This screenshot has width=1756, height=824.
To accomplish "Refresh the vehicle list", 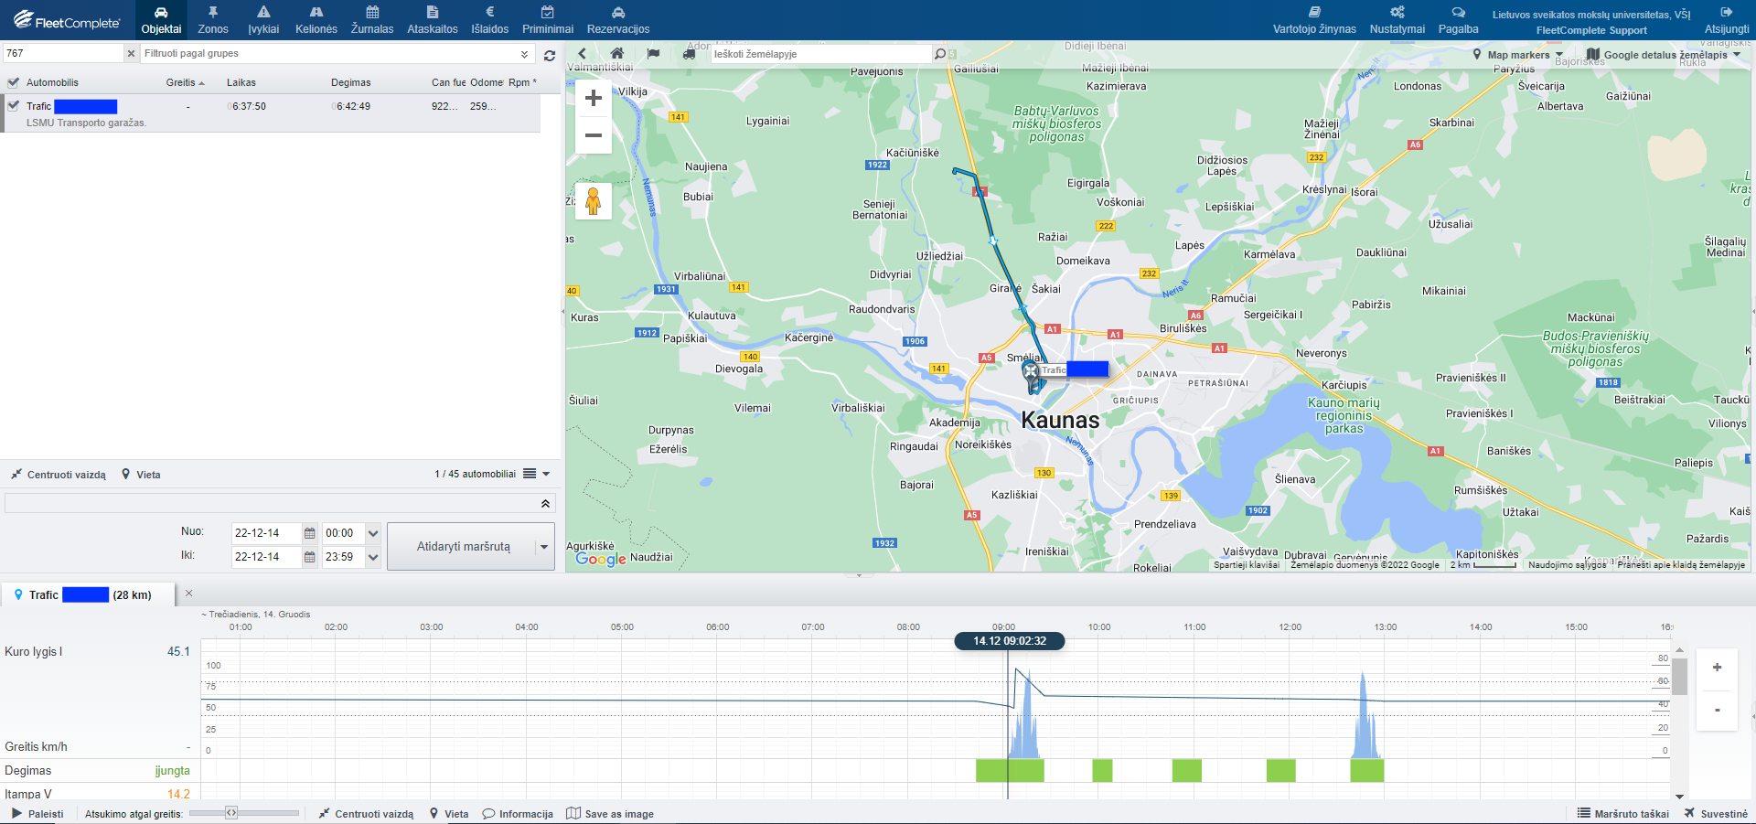I will (550, 55).
